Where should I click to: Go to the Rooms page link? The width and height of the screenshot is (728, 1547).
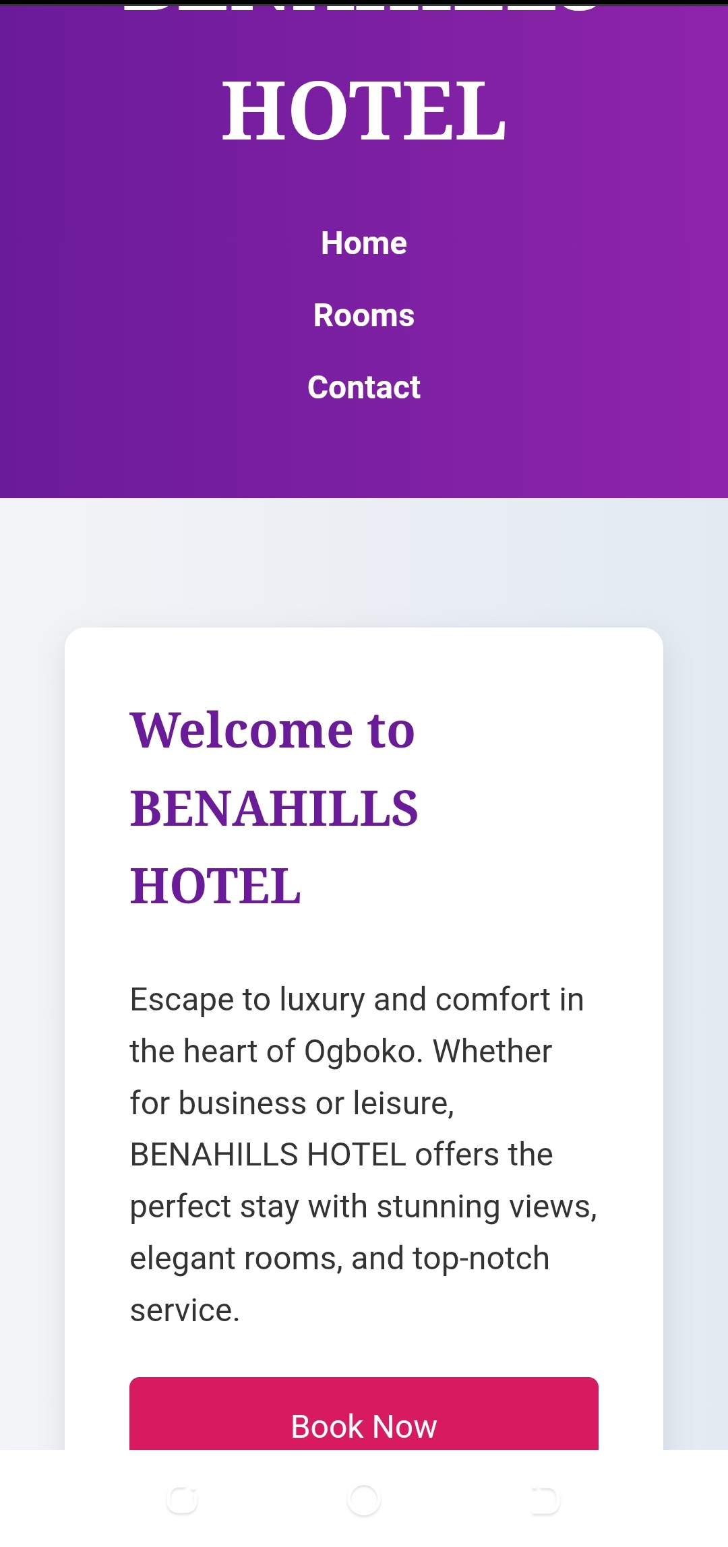pos(364,315)
